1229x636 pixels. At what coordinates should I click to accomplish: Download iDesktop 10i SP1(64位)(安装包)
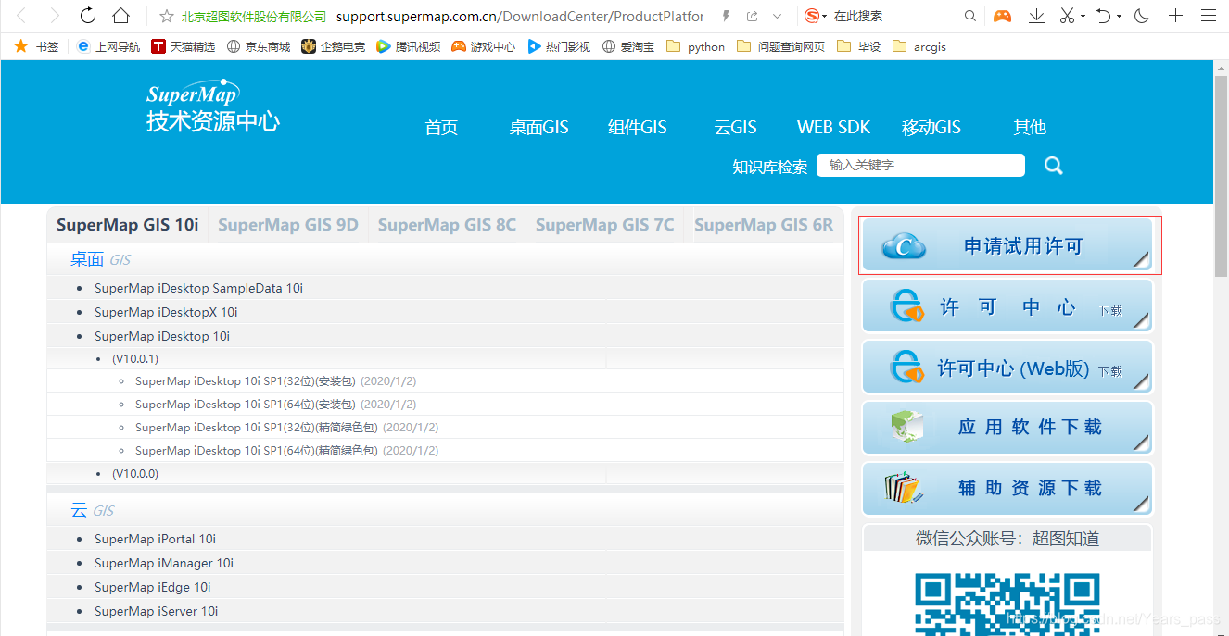[x=246, y=405]
